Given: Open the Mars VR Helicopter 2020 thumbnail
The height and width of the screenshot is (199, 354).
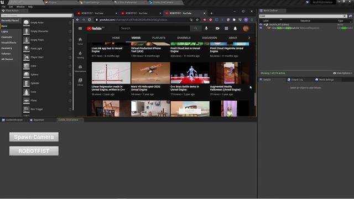Looking at the screenshot, I should coord(150,73).
